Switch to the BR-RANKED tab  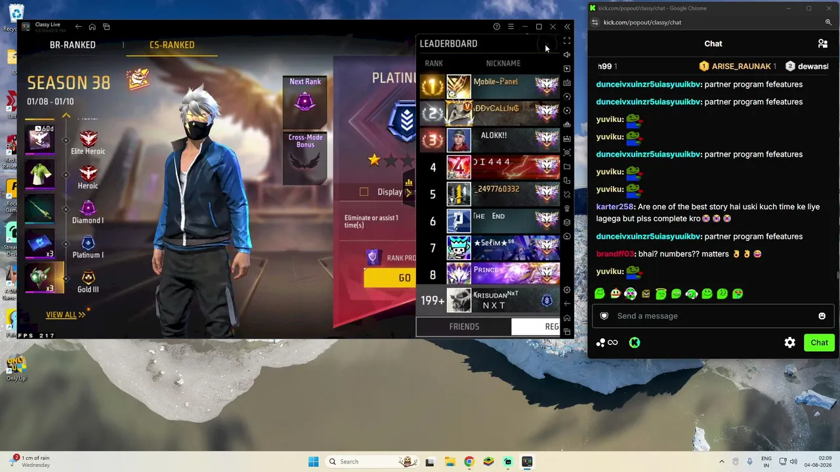(73, 45)
